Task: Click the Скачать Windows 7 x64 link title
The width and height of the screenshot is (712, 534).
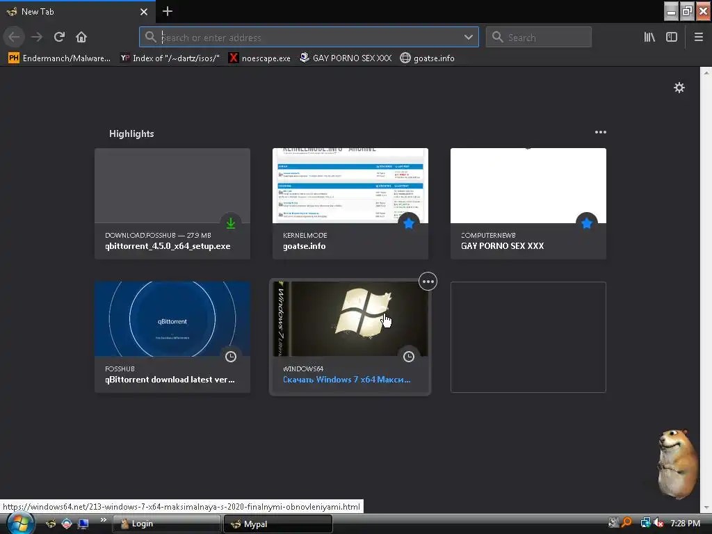Action: [x=346, y=380]
